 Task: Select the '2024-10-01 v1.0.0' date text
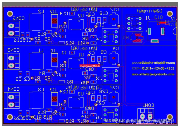pyautogui.click(x=153, y=68)
